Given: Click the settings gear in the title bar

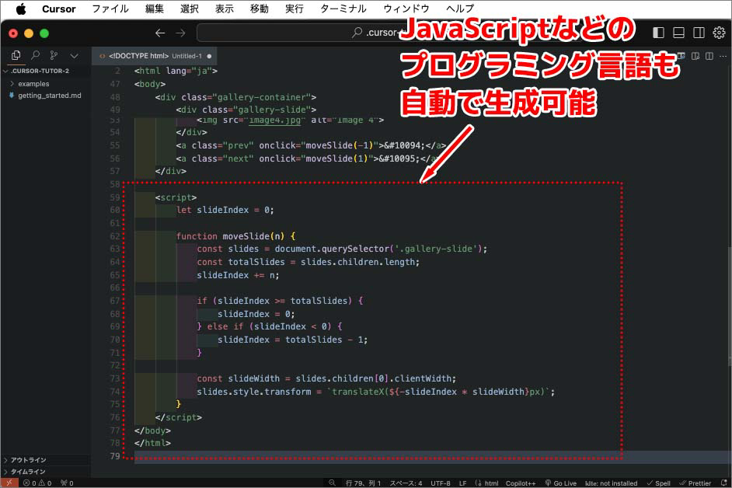Looking at the screenshot, I should 719,33.
